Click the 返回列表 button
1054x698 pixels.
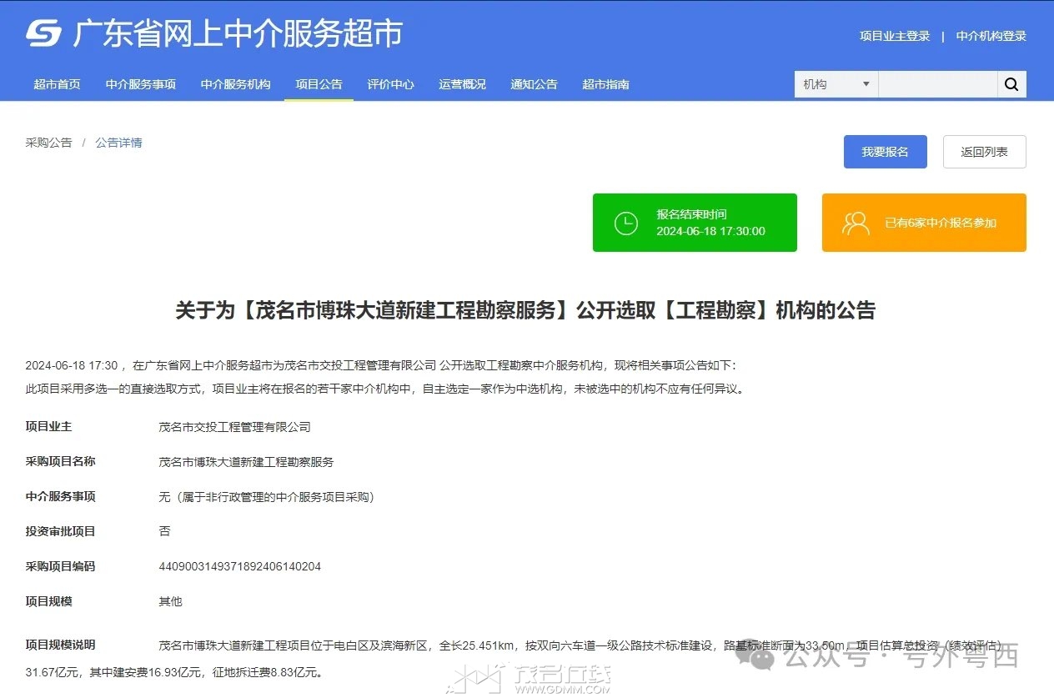pyautogui.click(x=984, y=152)
